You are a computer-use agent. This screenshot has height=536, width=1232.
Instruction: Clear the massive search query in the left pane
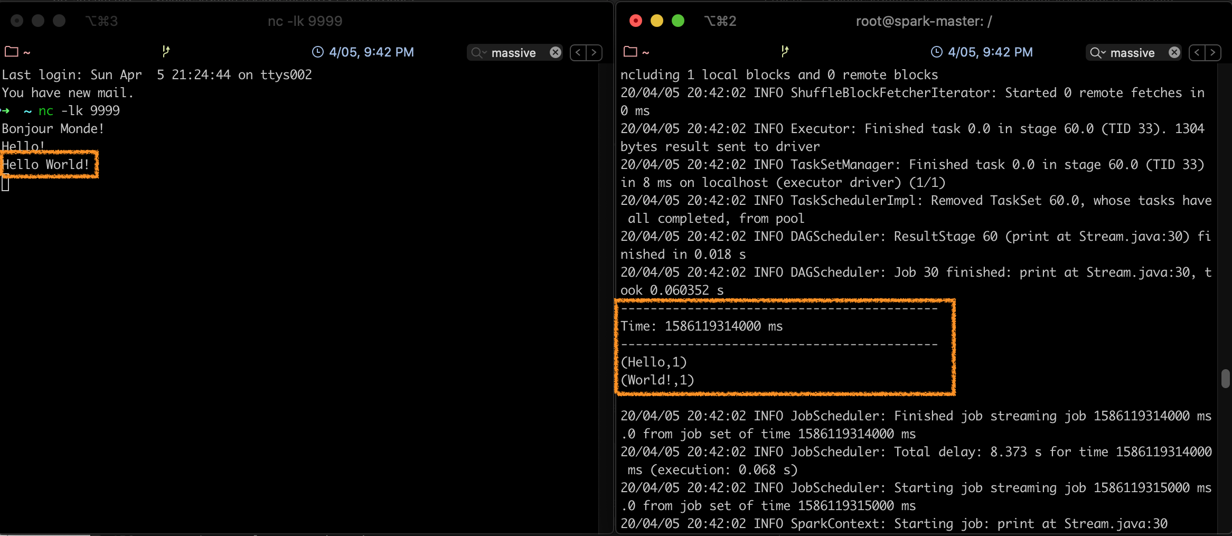(x=555, y=52)
